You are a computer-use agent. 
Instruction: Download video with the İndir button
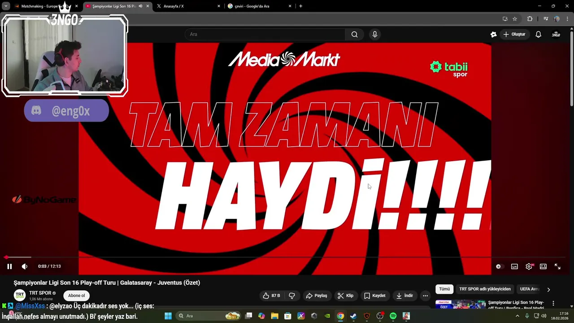coord(404,296)
